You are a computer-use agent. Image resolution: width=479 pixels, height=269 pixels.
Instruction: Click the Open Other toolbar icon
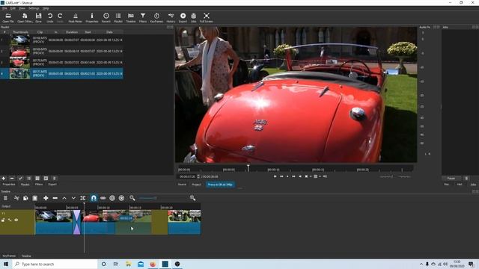pos(25,18)
